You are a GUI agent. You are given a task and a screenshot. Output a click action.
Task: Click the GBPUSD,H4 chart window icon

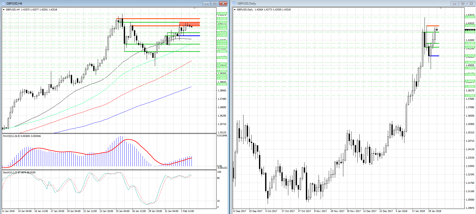pyautogui.click(x=4, y=3)
